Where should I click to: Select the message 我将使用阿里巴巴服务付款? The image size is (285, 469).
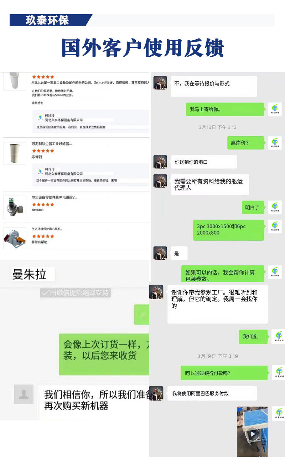tap(212, 393)
